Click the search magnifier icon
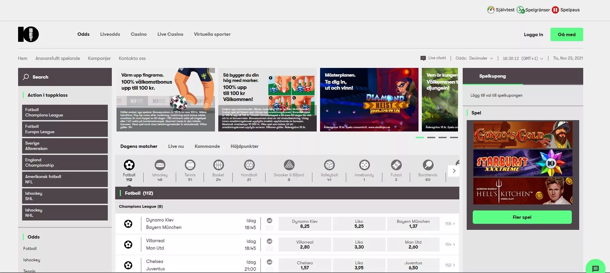 26,77
